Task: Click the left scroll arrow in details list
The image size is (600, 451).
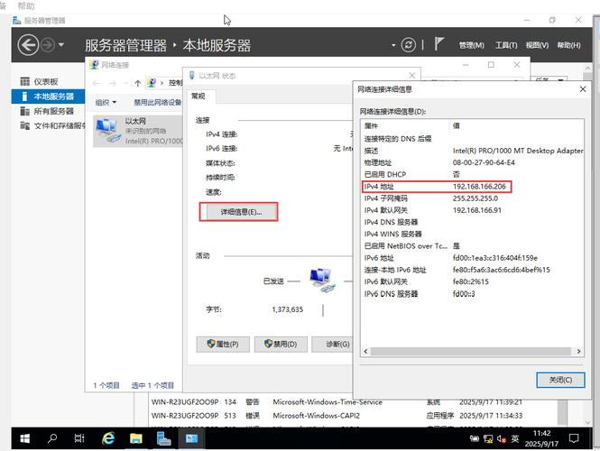Action: coord(365,352)
